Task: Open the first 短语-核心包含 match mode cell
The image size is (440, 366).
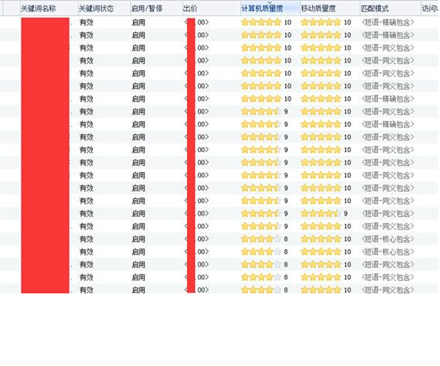Action: point(387,239)
